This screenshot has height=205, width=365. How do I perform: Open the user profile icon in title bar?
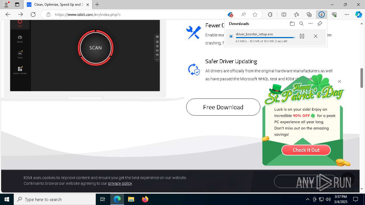[x=6, y=5]
